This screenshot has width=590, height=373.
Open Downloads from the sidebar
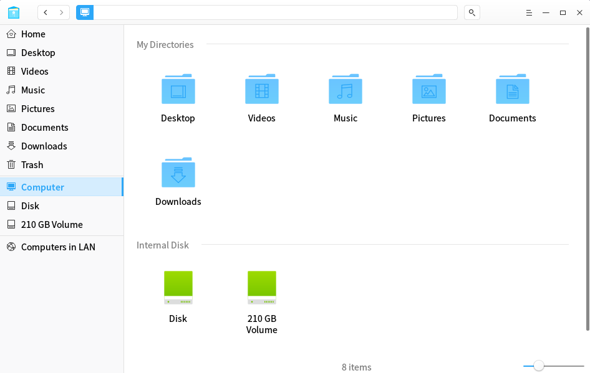pyautogui.click(x=44, y=146)
